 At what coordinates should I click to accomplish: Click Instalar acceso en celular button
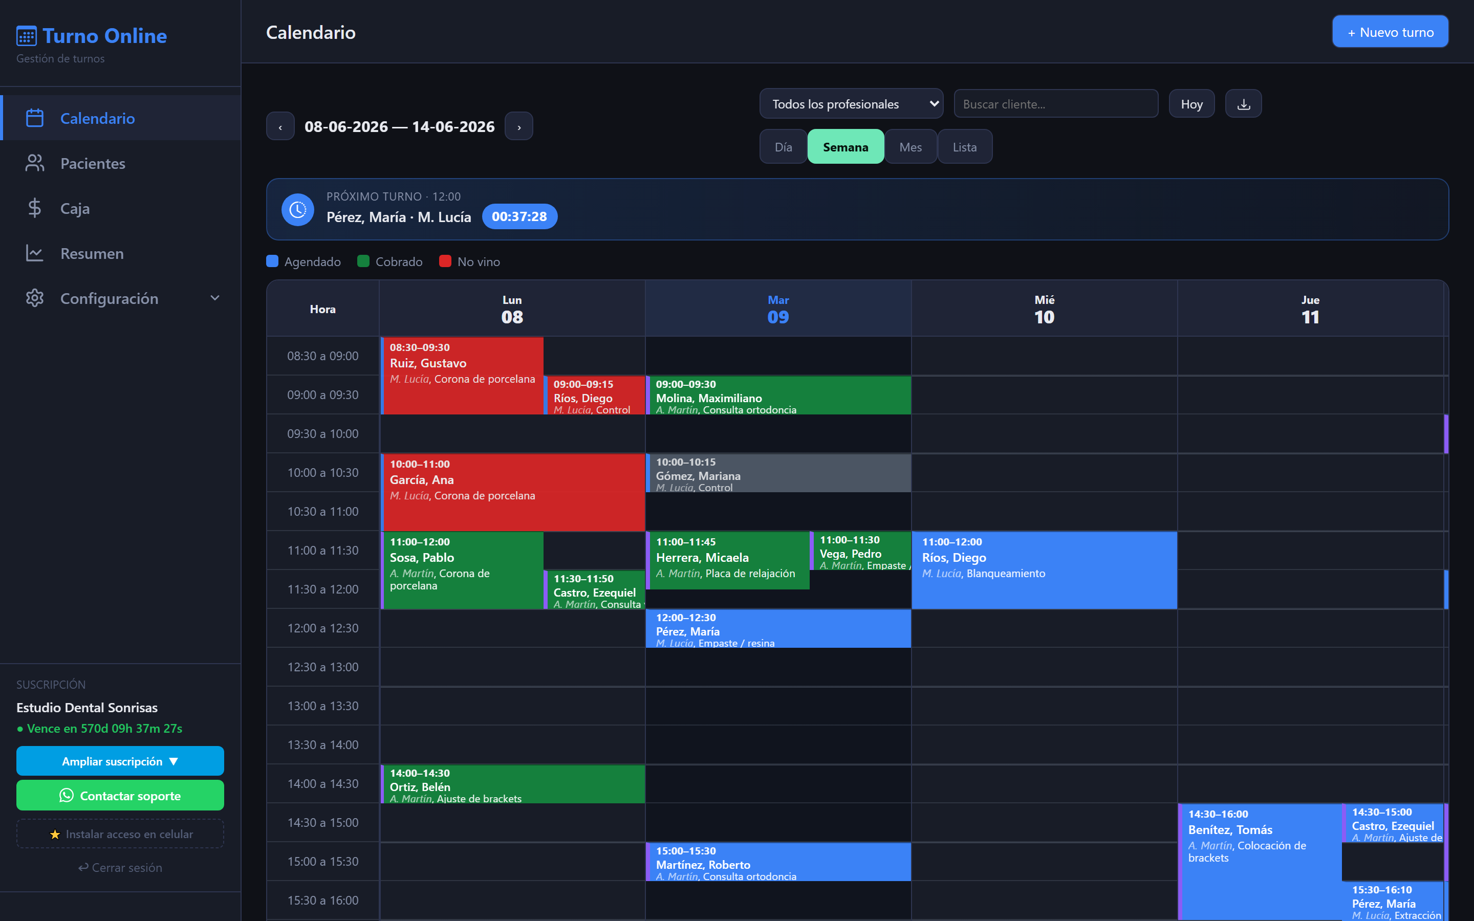[120, 834]
